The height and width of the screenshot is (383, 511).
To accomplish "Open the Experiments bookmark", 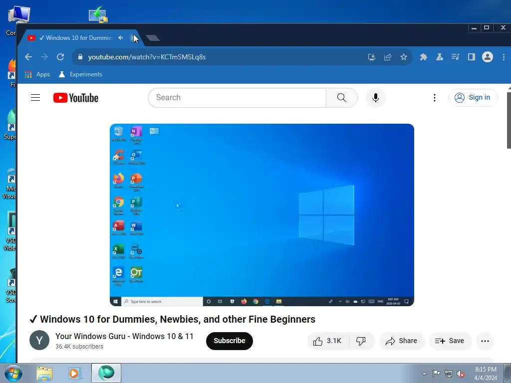I will 80,74.
